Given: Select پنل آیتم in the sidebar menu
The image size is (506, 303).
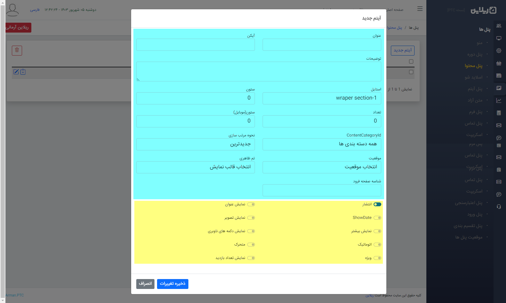Looking at the screenshot, I should click(x=475, y=89).
